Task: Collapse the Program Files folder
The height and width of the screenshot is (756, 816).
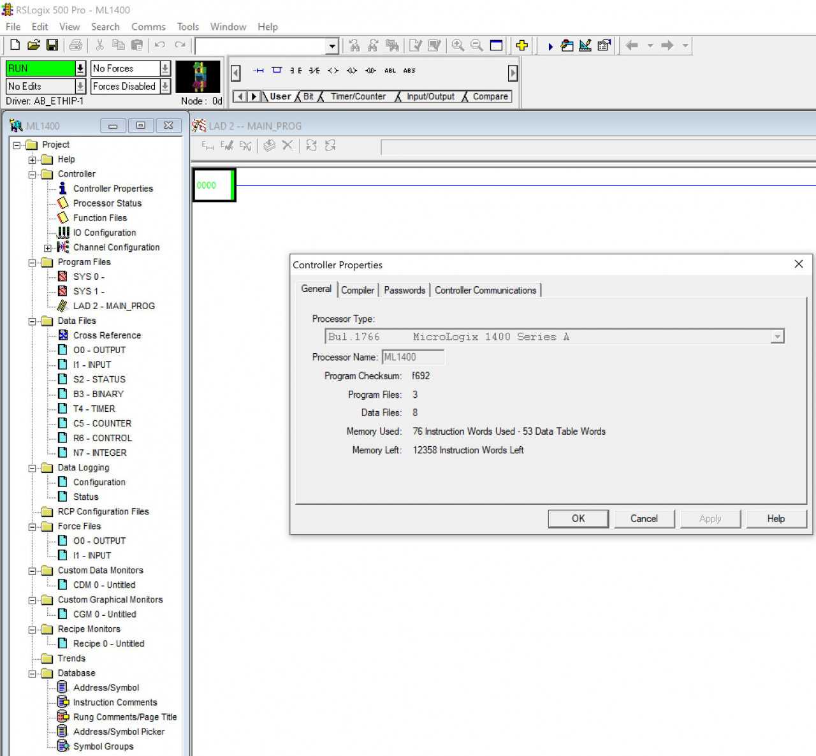Action: [x=33, y=263]
